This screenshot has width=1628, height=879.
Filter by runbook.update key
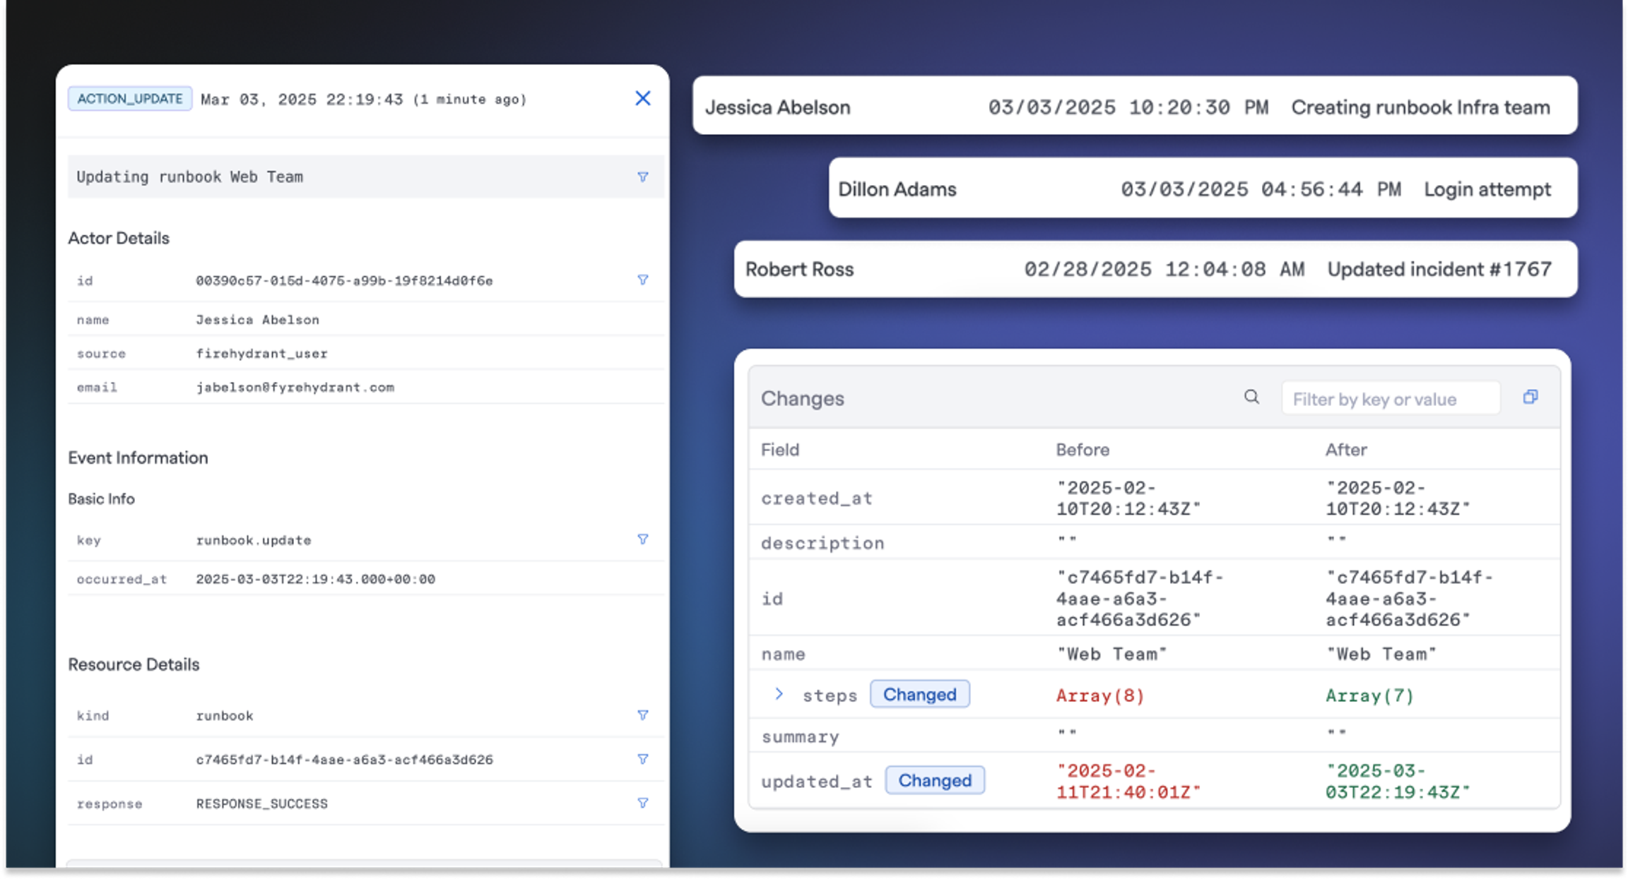pos(642,539)
